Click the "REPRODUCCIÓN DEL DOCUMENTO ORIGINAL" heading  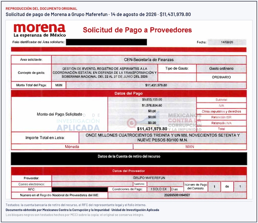click(x=41, y=9)
